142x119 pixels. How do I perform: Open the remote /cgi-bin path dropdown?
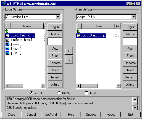pos(133,17)
